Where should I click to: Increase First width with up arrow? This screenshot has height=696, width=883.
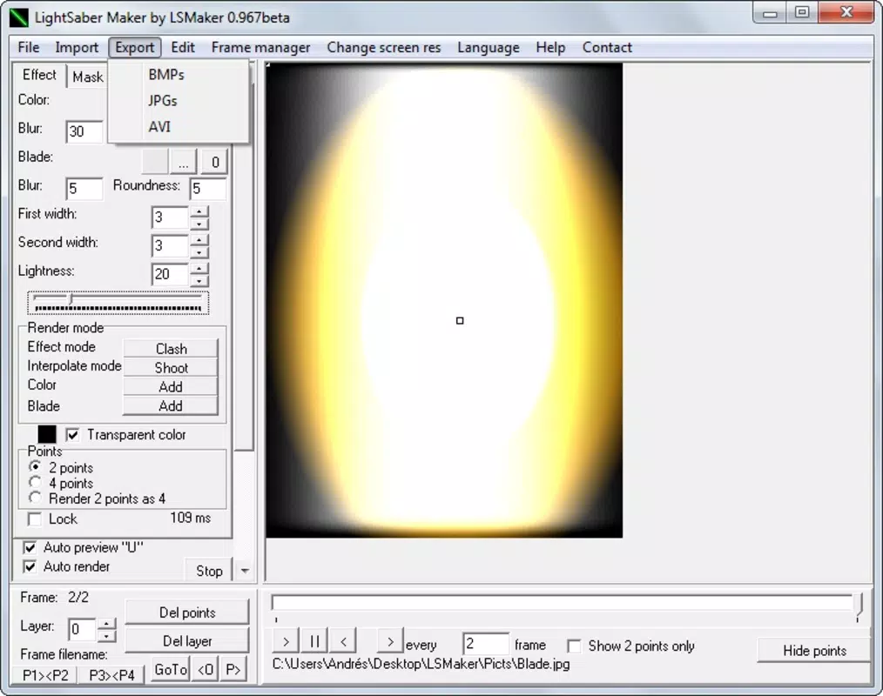(x=199, y=211)
